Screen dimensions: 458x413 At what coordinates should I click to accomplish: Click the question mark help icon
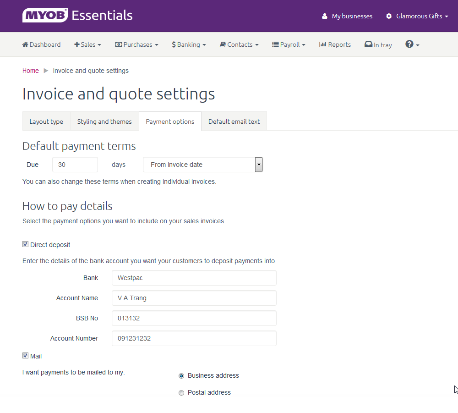pos(409,44)
